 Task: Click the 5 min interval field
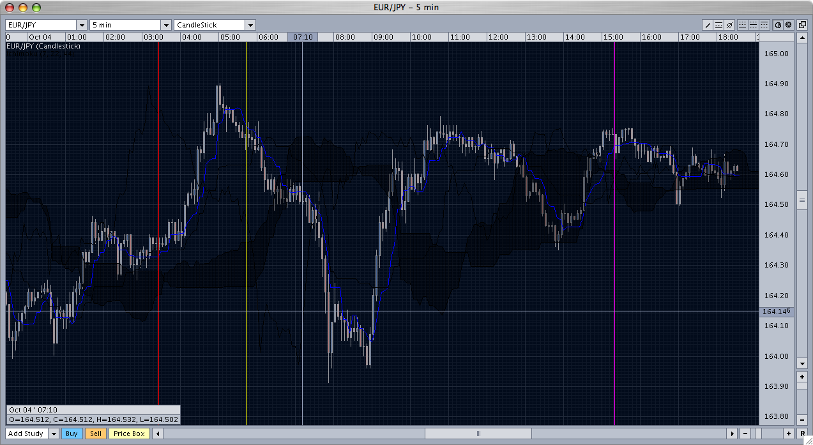[125, 25]
